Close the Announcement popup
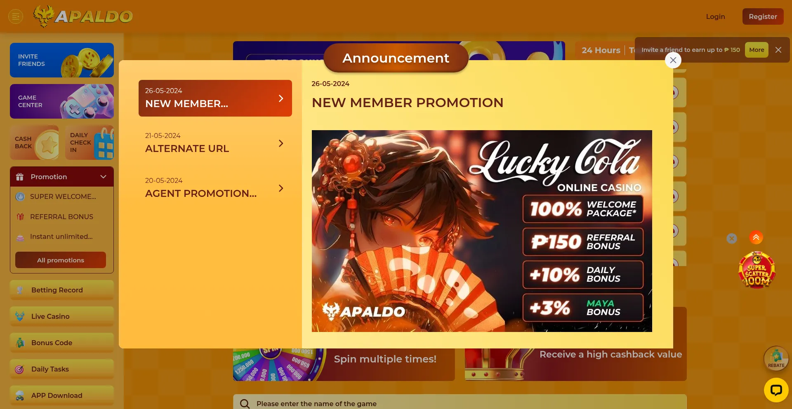Image resolution: width=792 pixels, height=409 pixels. (673, 60)
